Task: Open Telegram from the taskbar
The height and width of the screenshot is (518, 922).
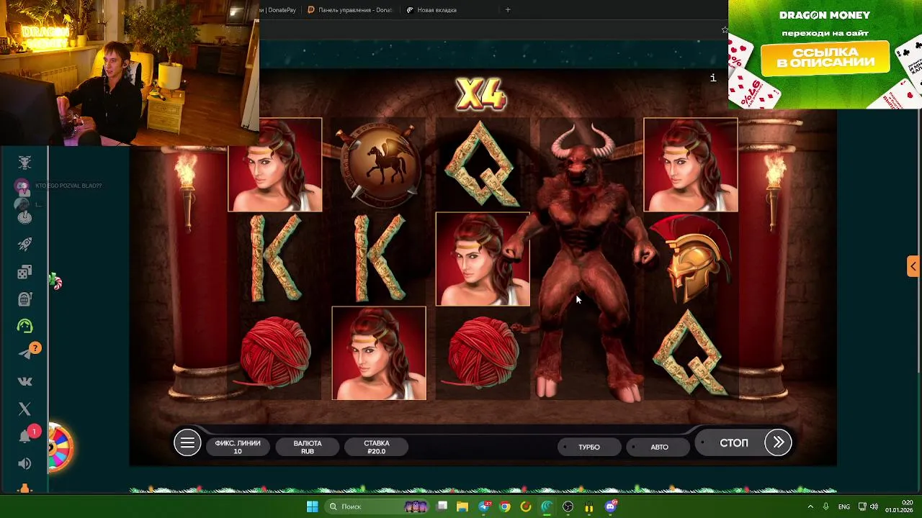Action: point(484,506)
